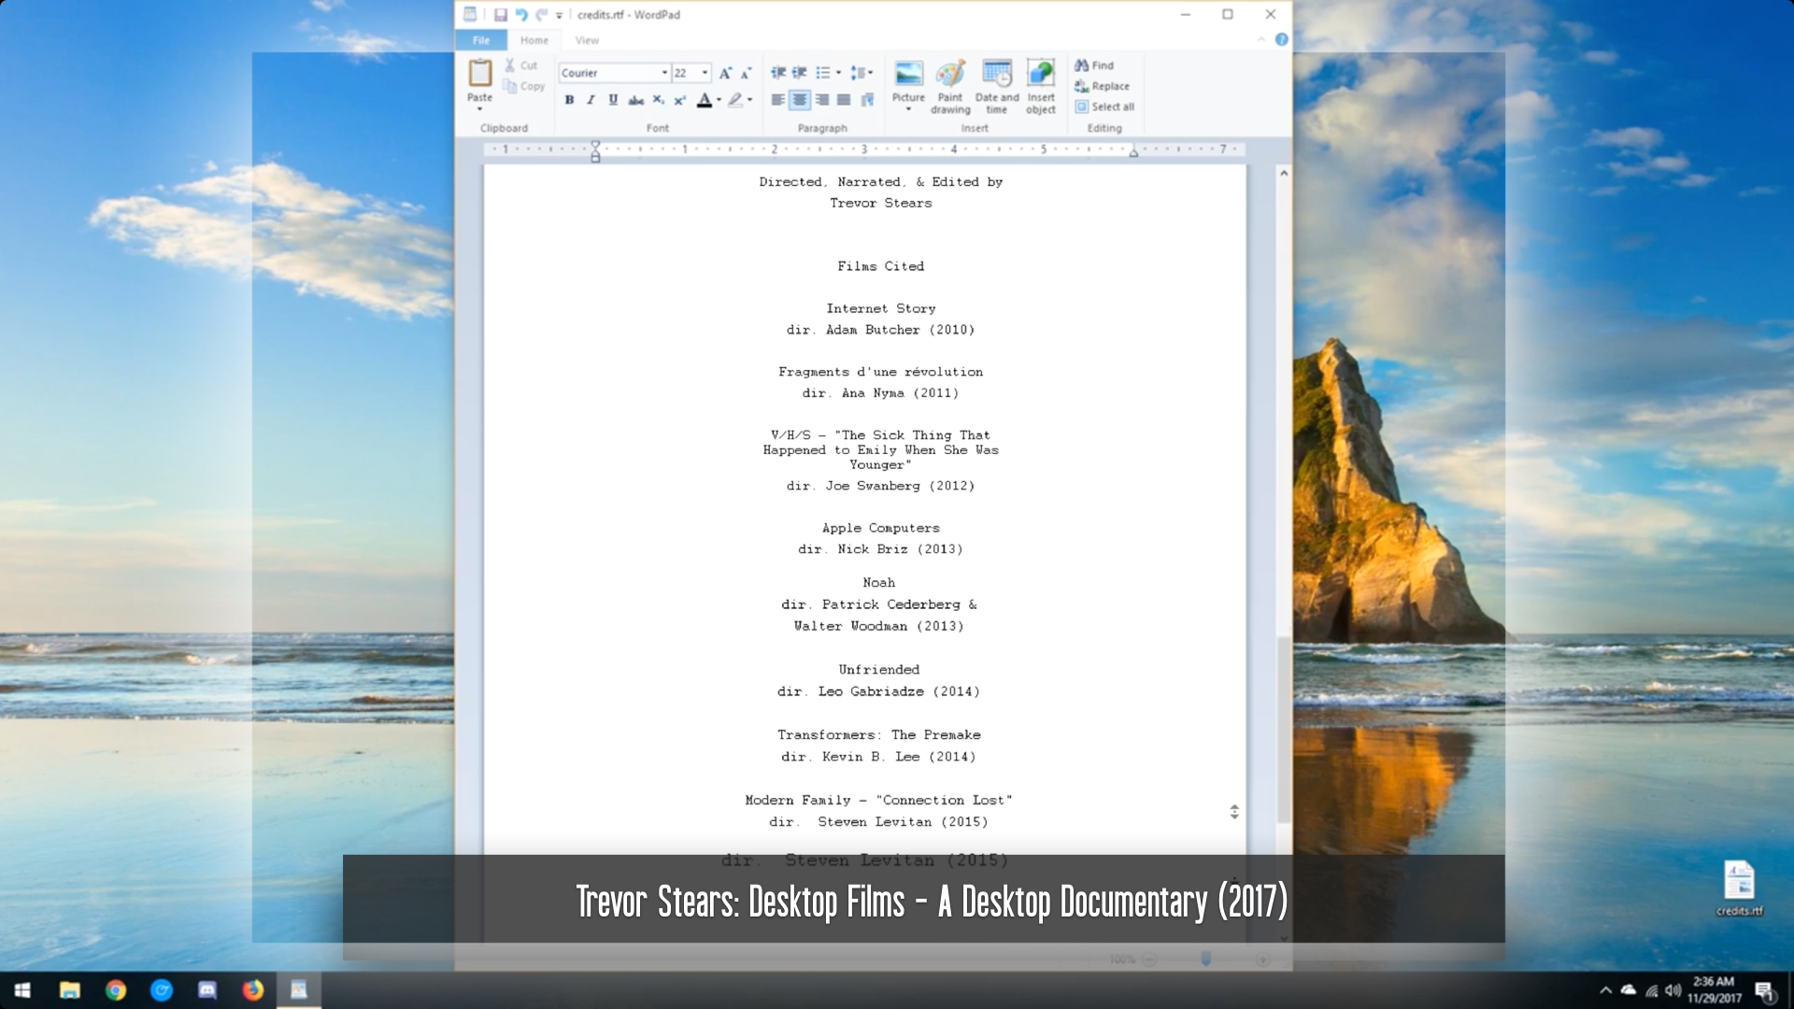Click the Save icon in title bar
This screenshot has height=1009, width=1794.
501,15
